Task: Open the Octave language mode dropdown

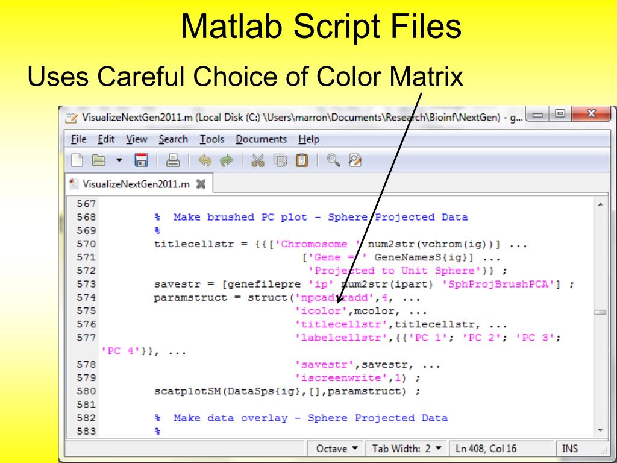Action: point(337,449)
